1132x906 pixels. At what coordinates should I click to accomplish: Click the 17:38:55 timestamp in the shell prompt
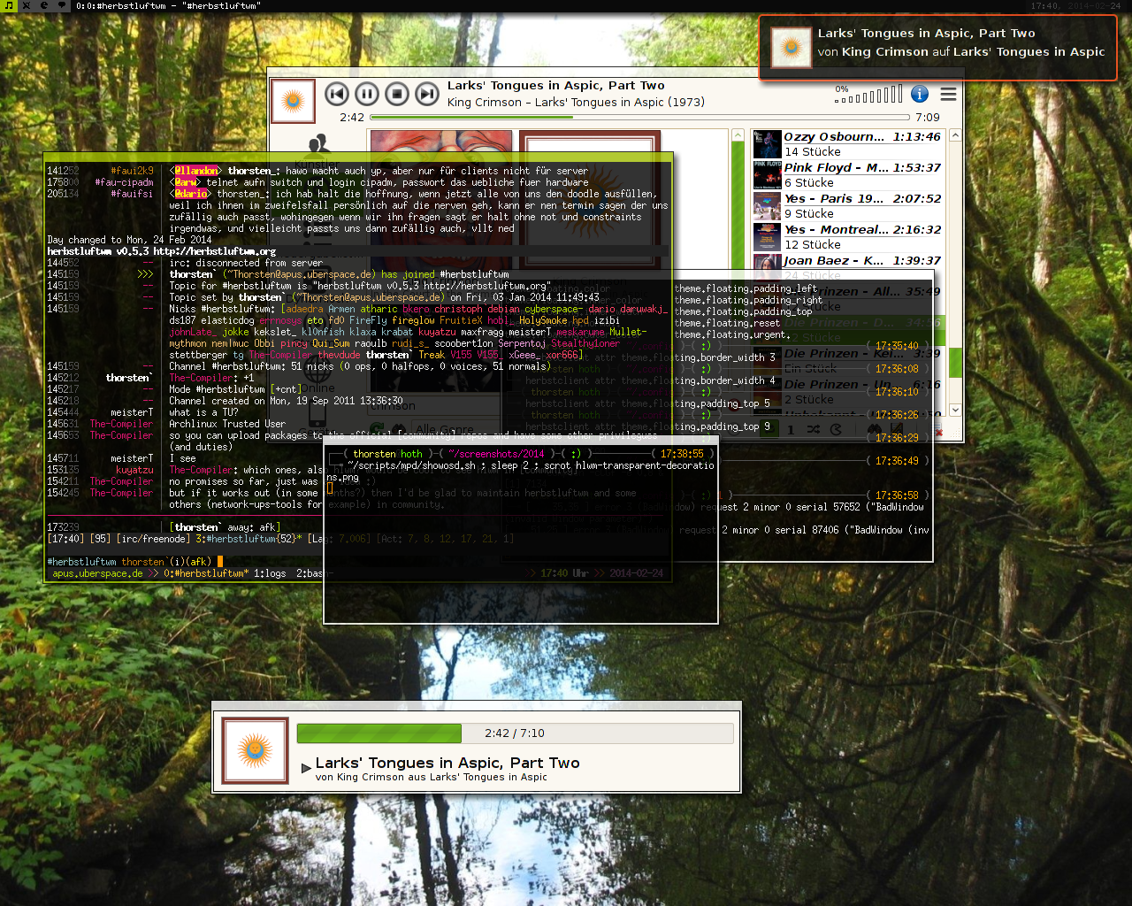pos(682,454)
